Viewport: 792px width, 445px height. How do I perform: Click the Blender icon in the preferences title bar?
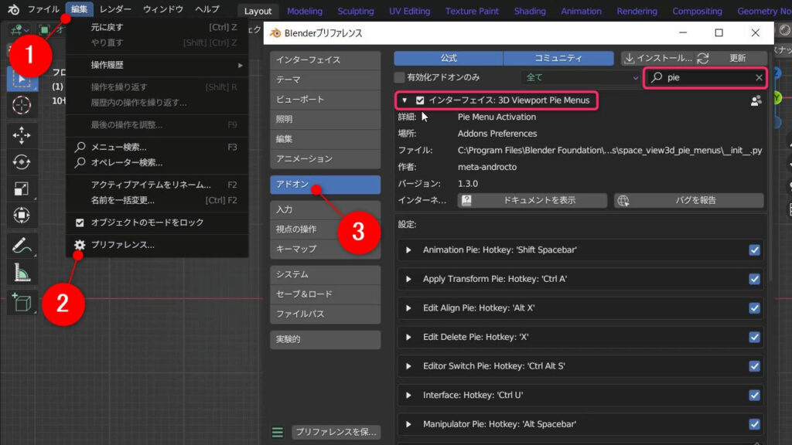tap(275, 32)
